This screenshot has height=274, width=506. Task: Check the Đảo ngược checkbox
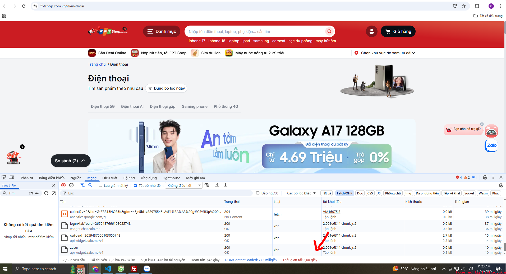[258, 193]
